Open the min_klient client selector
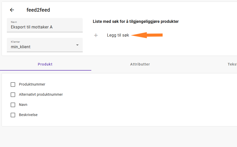The height and width of the screenshot is (147, 237). pyautogui.click(x=45, y=45)
